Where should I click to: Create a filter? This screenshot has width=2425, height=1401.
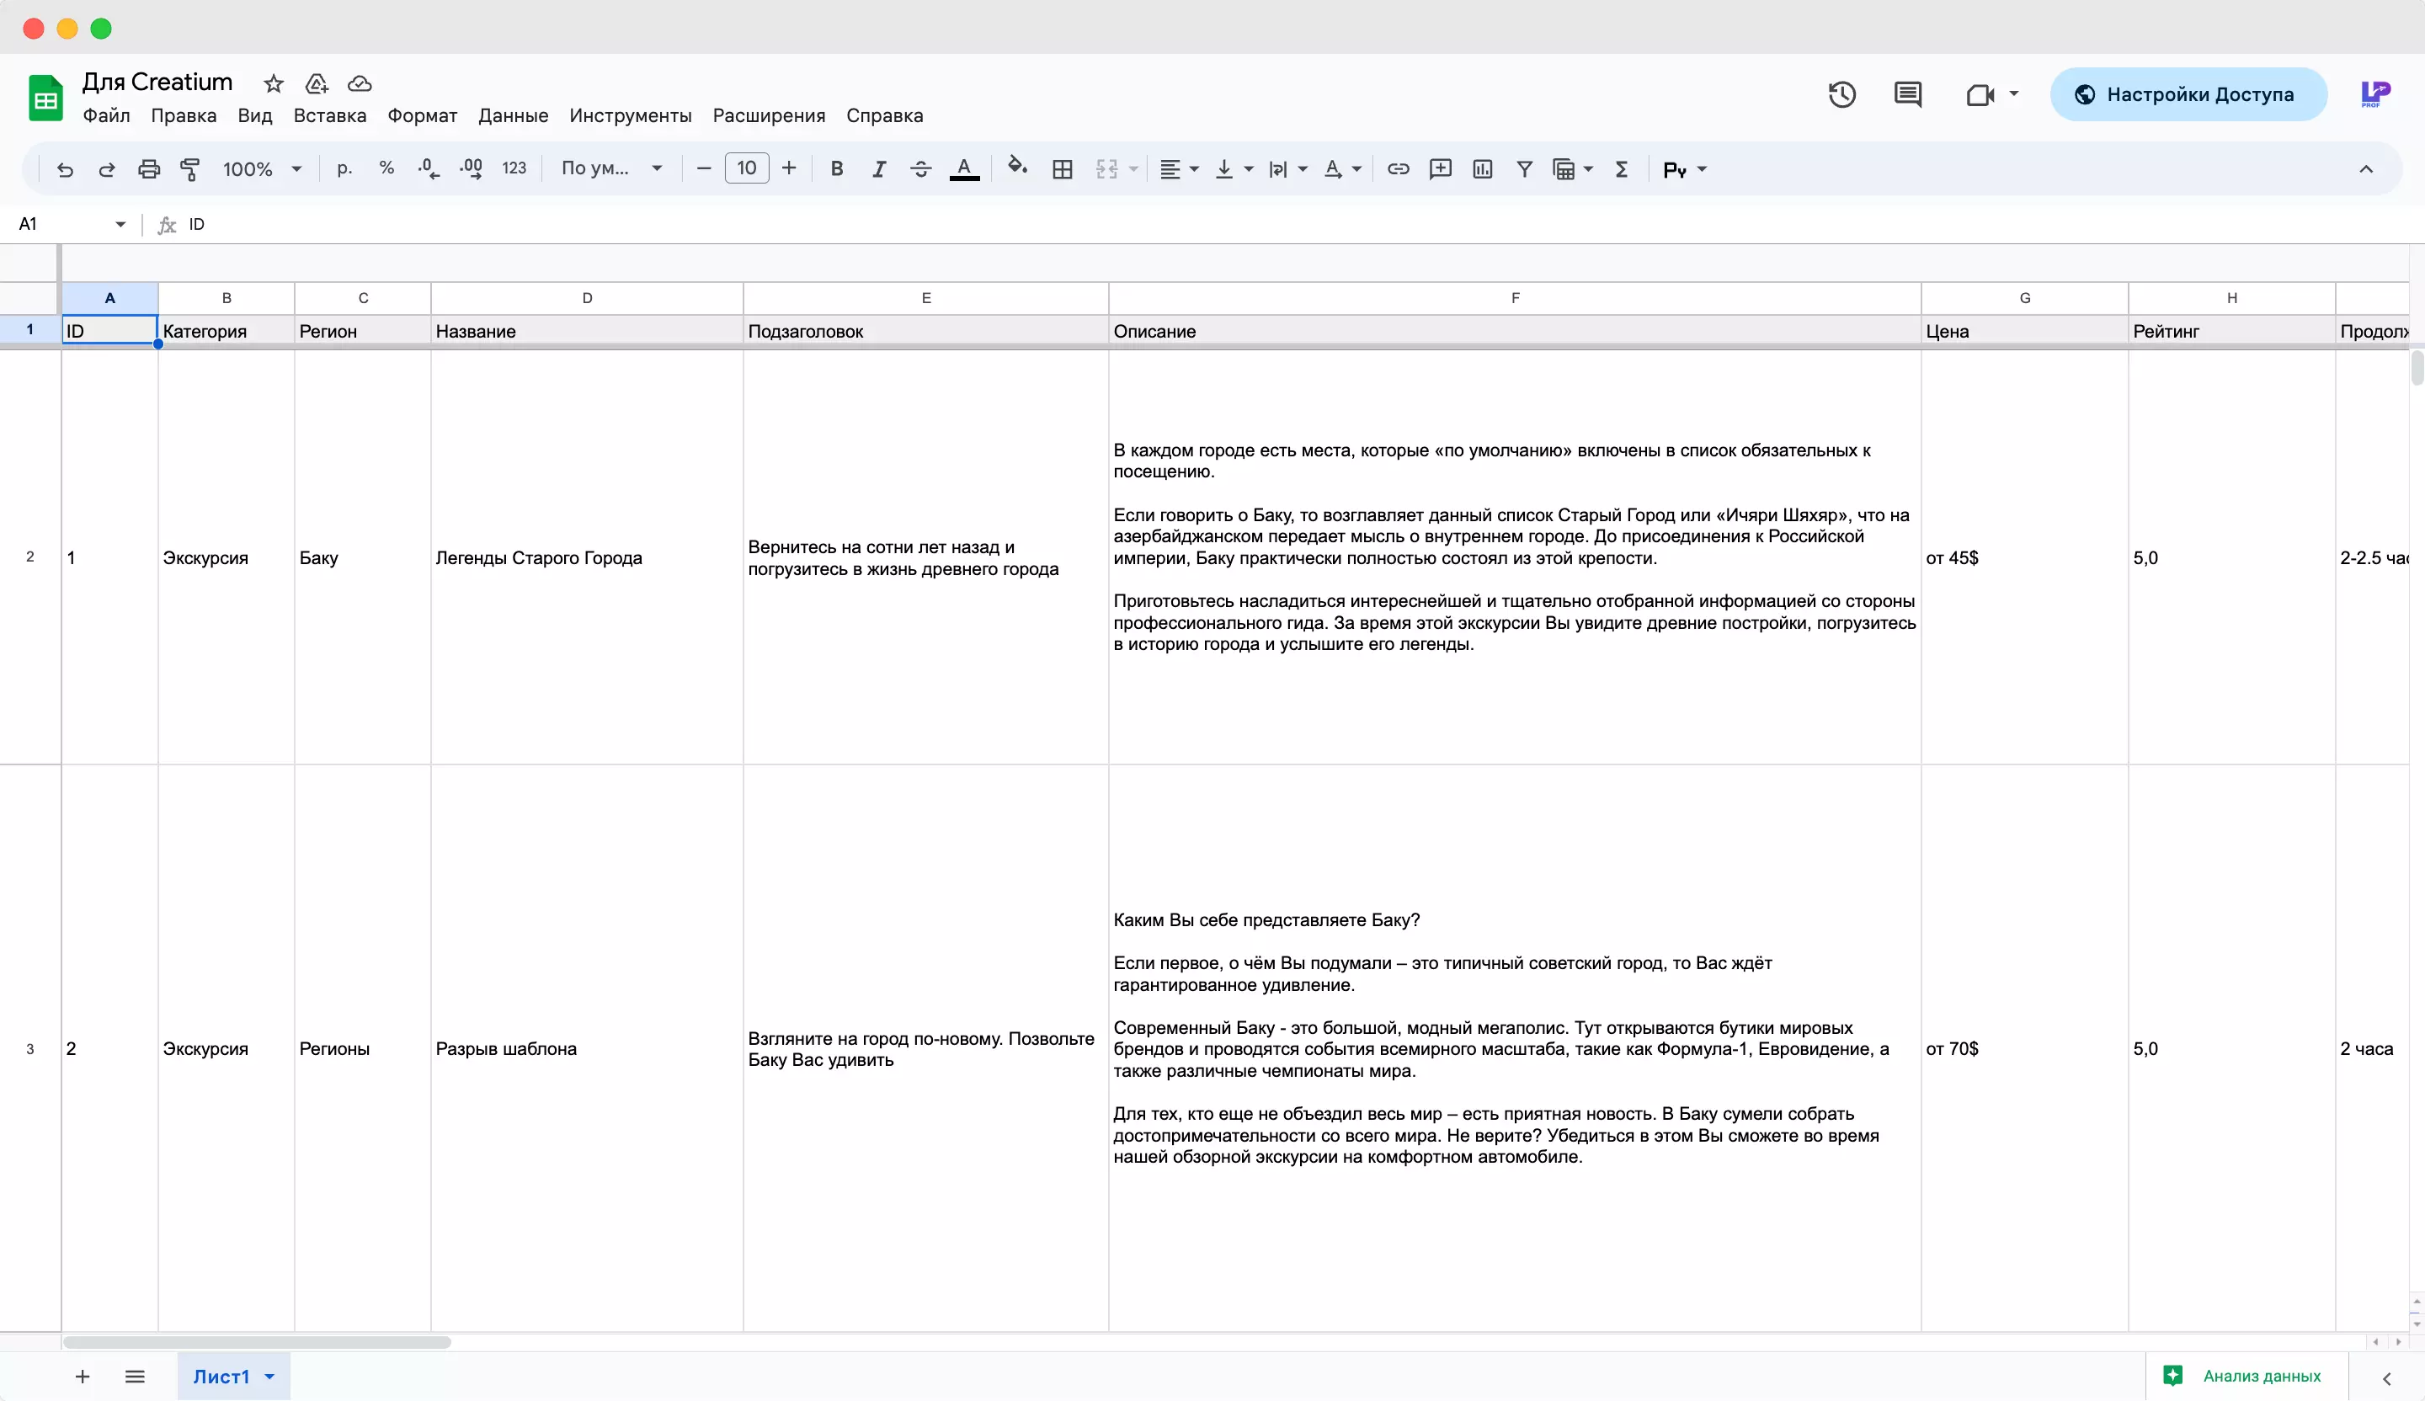pyautogui.click(x=1524, y=169)
